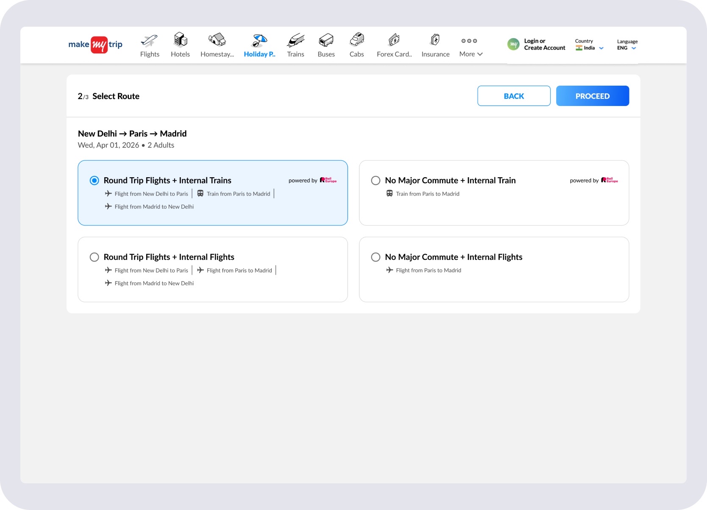Click the three-dots More icon
The width and height of the screenshot is (707, 510).
coord(469,41)
